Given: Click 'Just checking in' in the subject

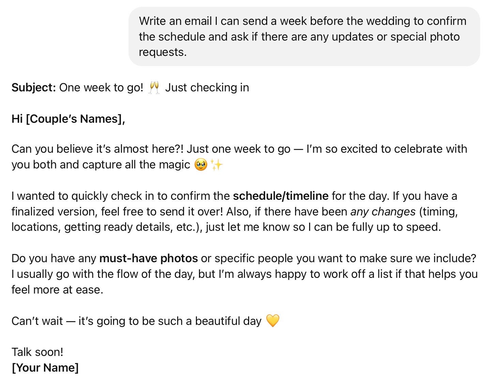Looking at the screenshot, I should (207, 88).
